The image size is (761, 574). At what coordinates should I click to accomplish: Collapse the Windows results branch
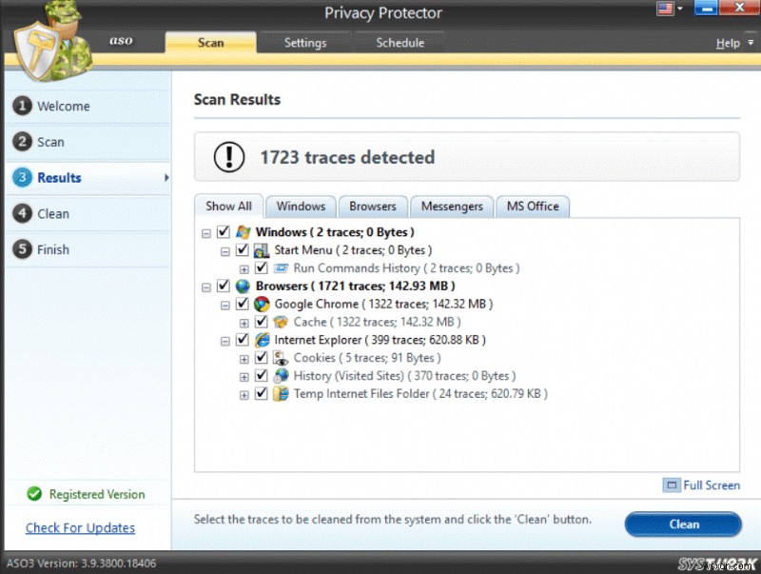click(x=205, y=231)
